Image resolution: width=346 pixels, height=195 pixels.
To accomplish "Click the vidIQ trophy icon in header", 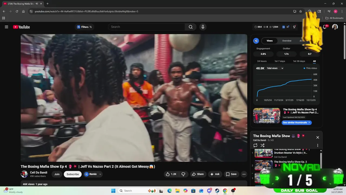I will tap(294, 27).
